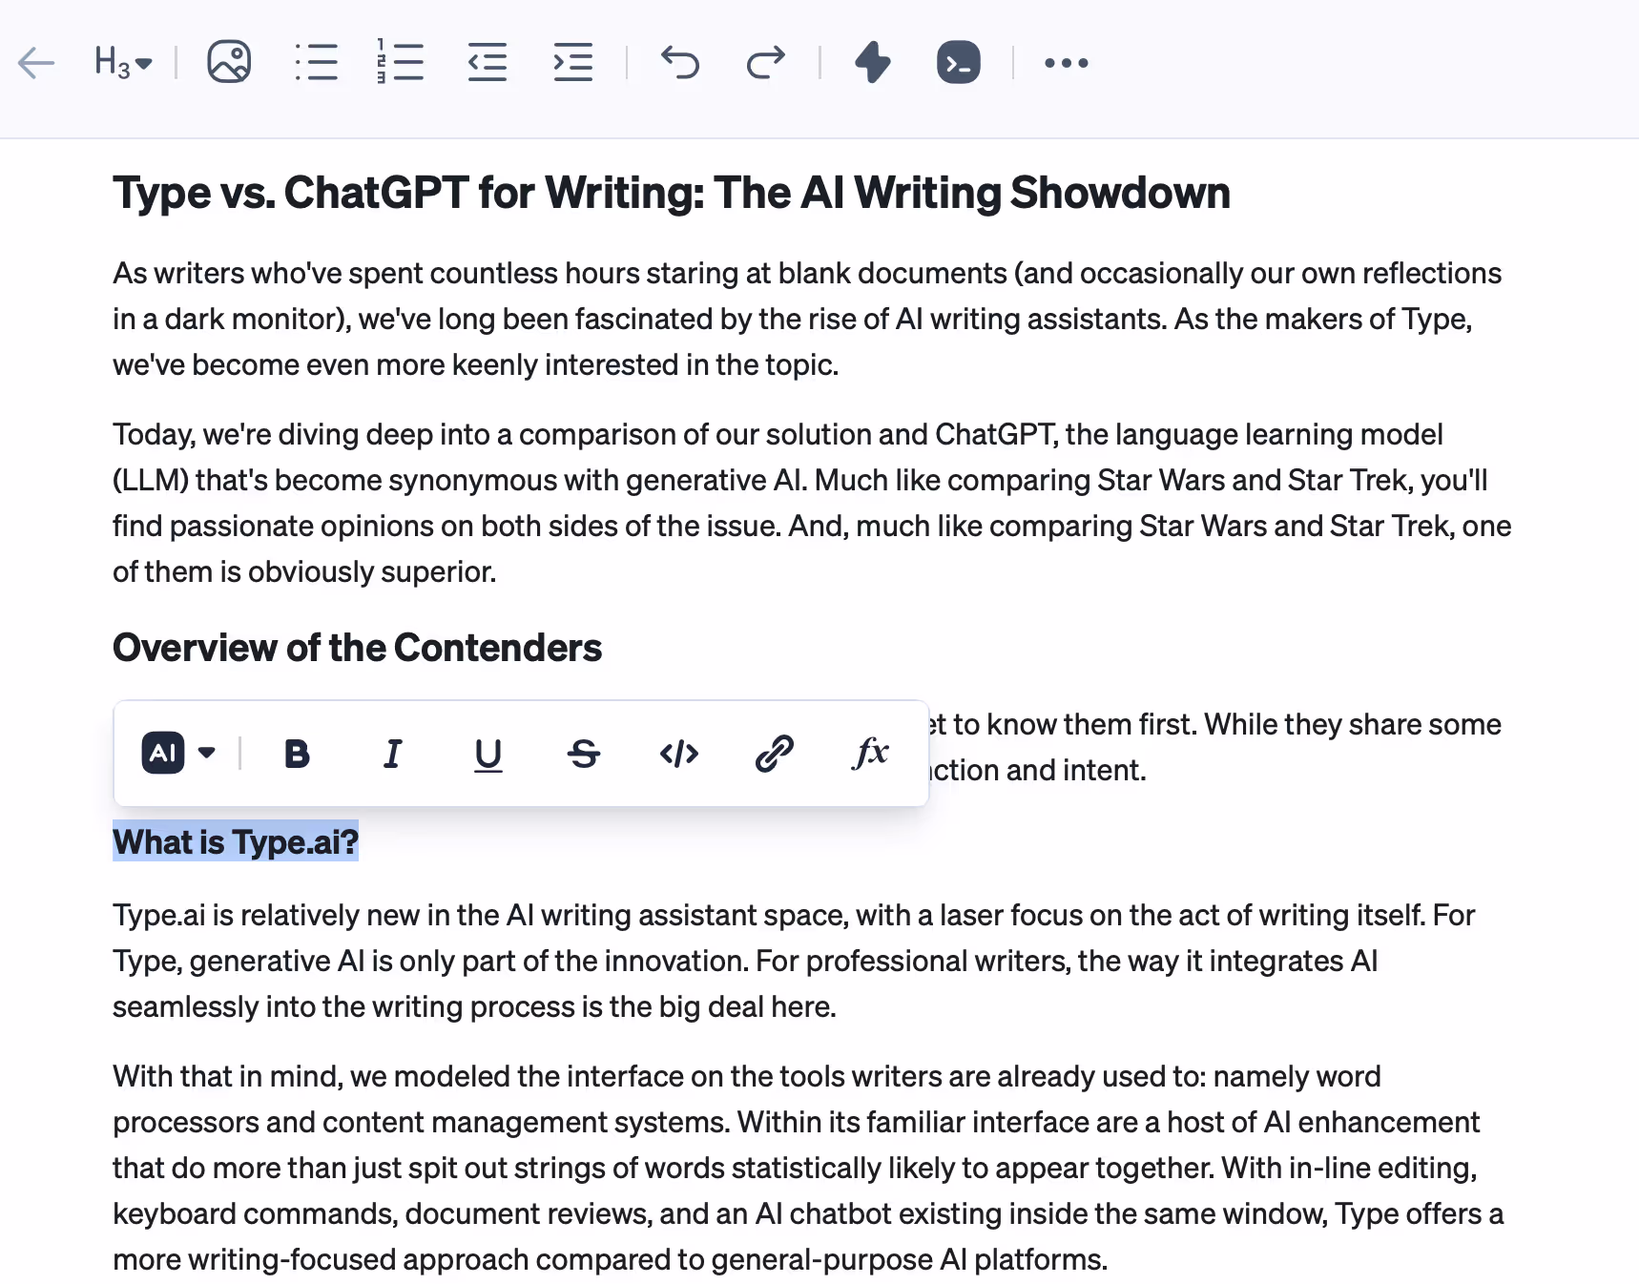1639x1284 pixels.
Task: Click paragraph starting 'Type.ai is relatively new'
Action: [794, 961]
